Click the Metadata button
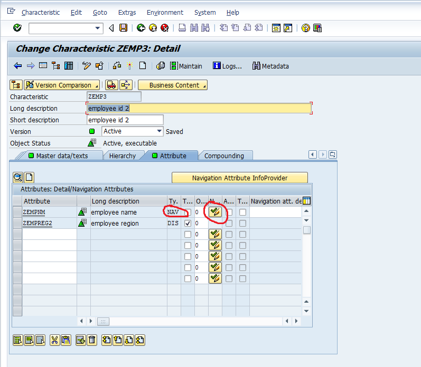The height and width of the screenshot is (367, 421). tap(270, 66)
